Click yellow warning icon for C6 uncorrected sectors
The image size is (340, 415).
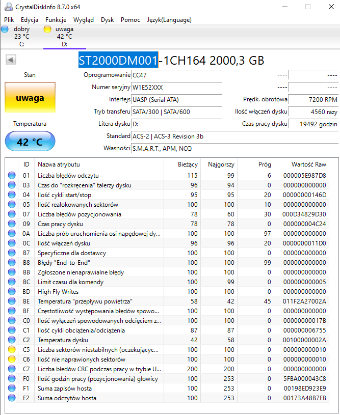pyautogui.click(x=12, y=359)
